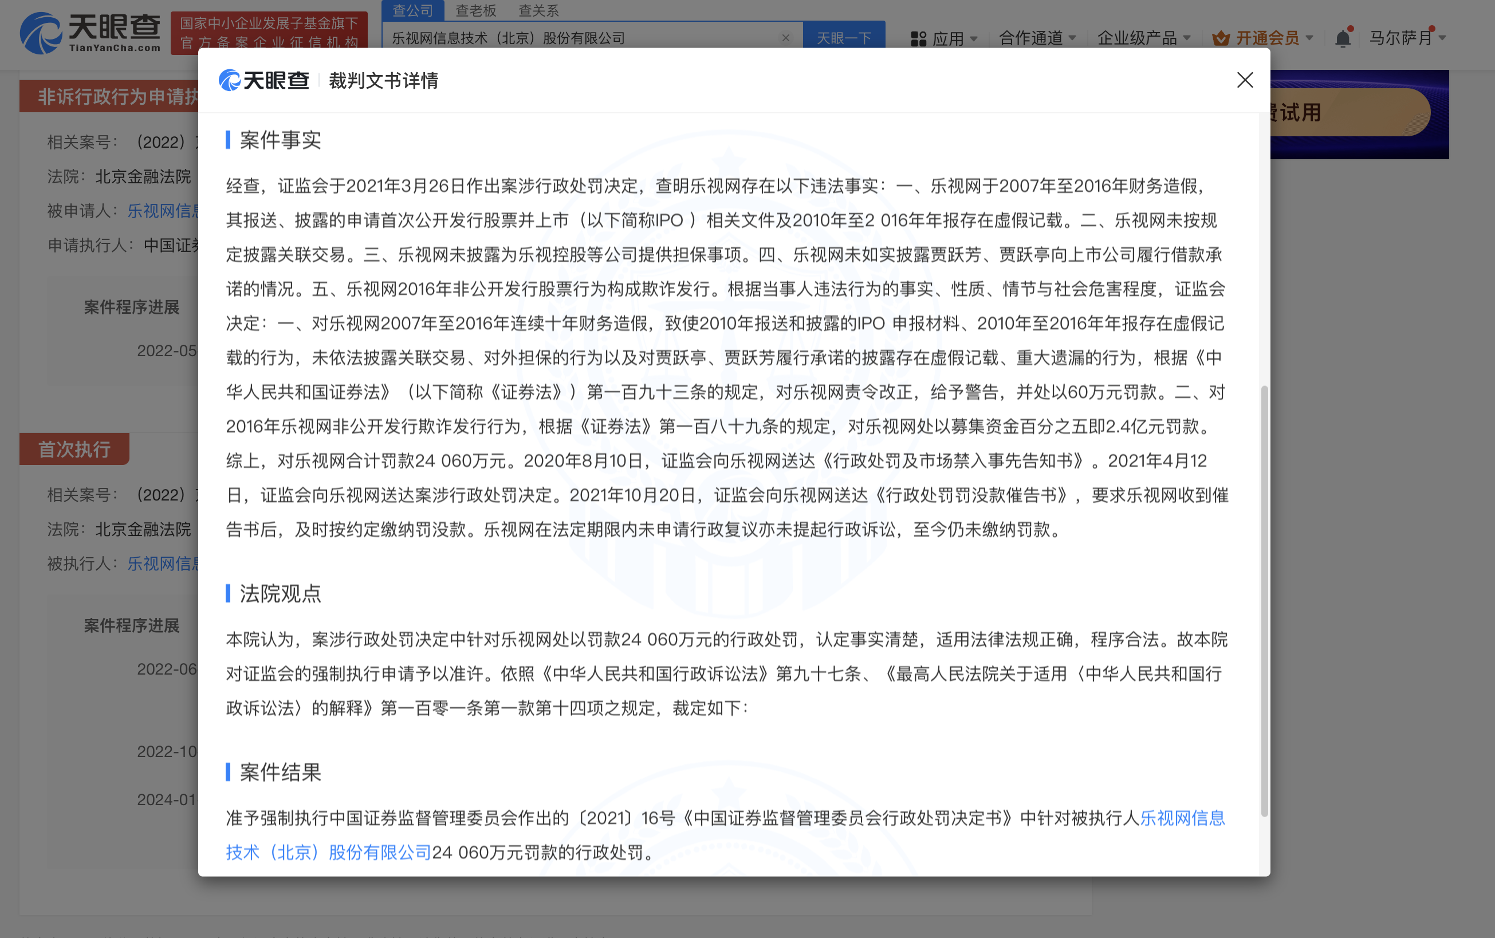Click the membership crown icon
Viewport: 1495px width, 938px height.
pyautogui.click(x=1220, y=38)
